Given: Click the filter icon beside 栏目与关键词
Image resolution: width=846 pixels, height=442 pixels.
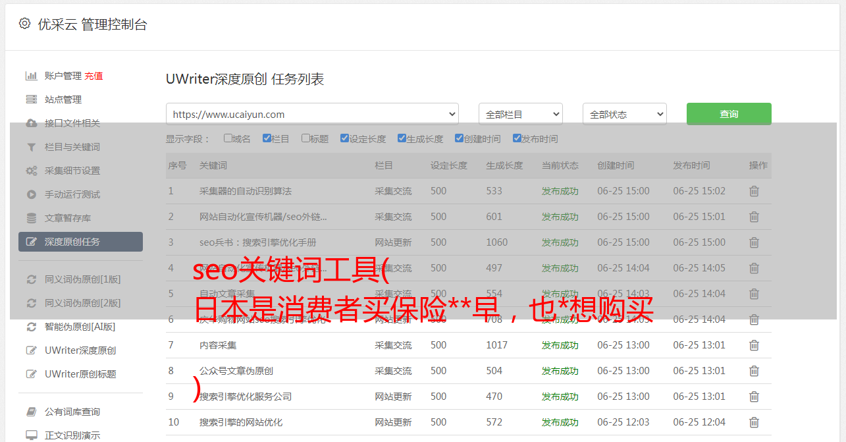Looking at the screenshot, I should tap(31, 147).
